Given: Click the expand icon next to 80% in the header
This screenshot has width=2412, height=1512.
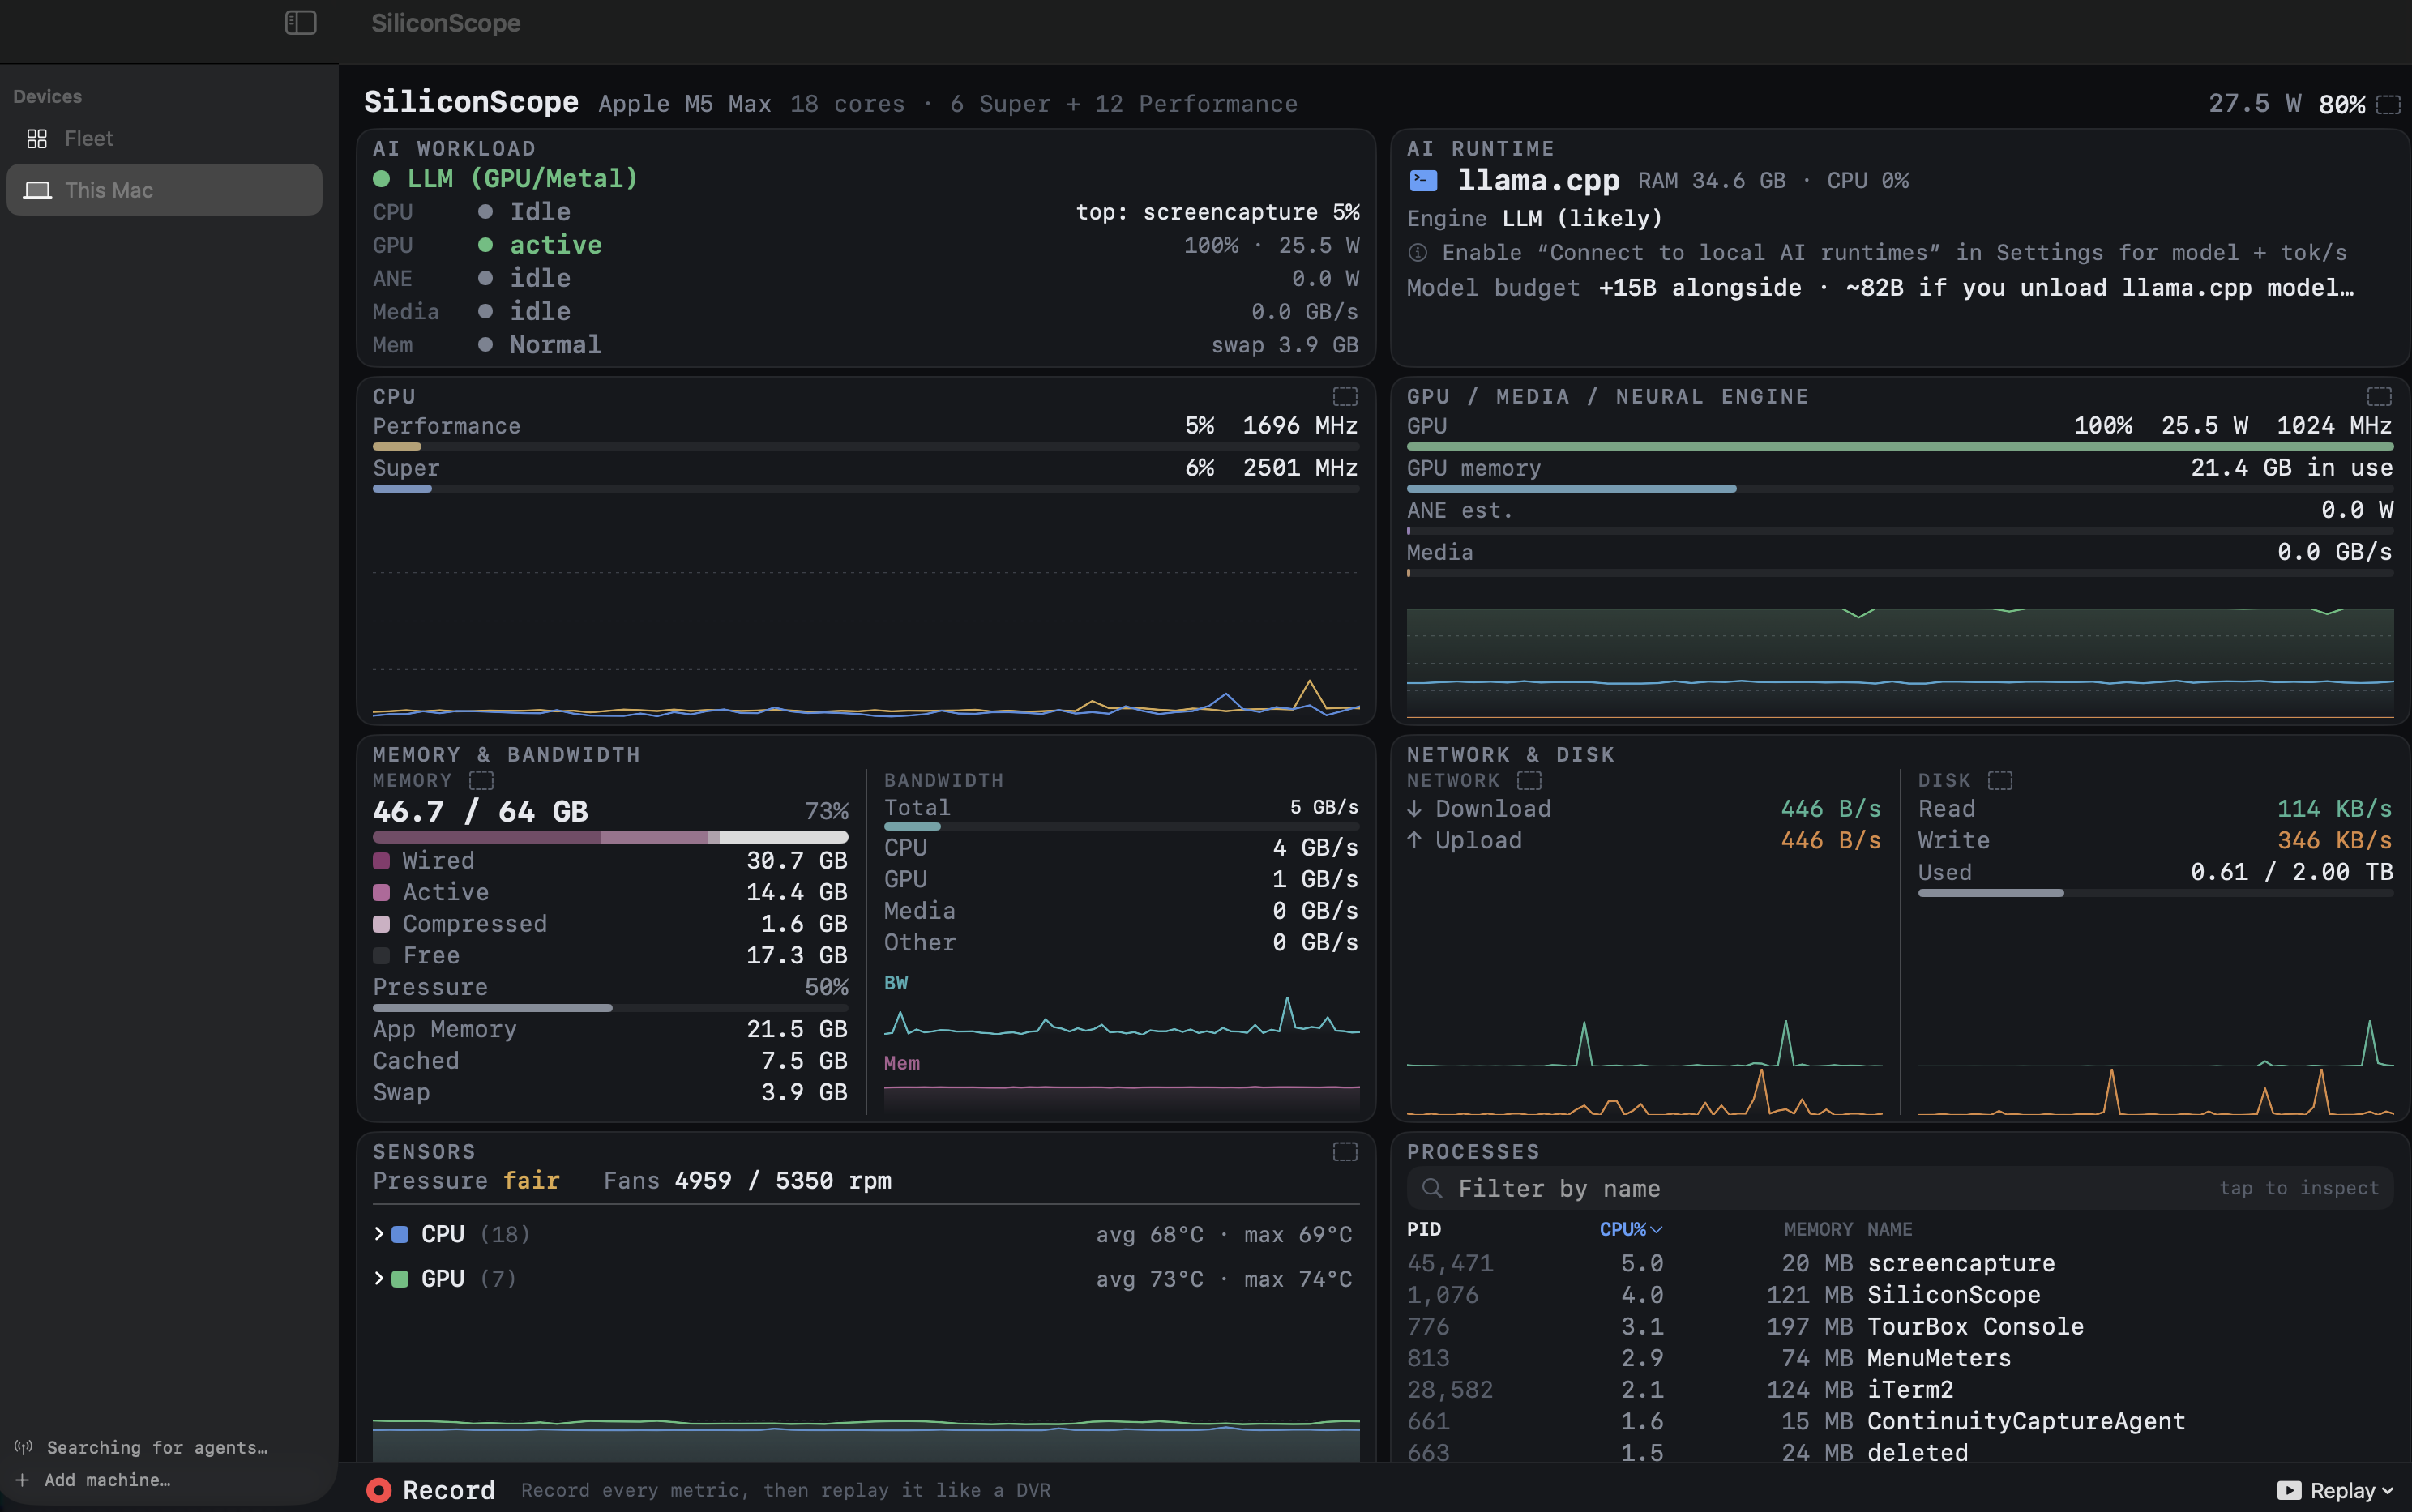Looking at the screenshot, I should [2388, 104].
